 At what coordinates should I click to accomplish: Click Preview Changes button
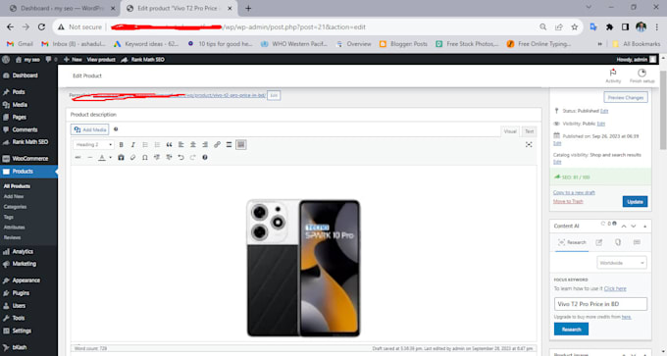click(626, 97)
